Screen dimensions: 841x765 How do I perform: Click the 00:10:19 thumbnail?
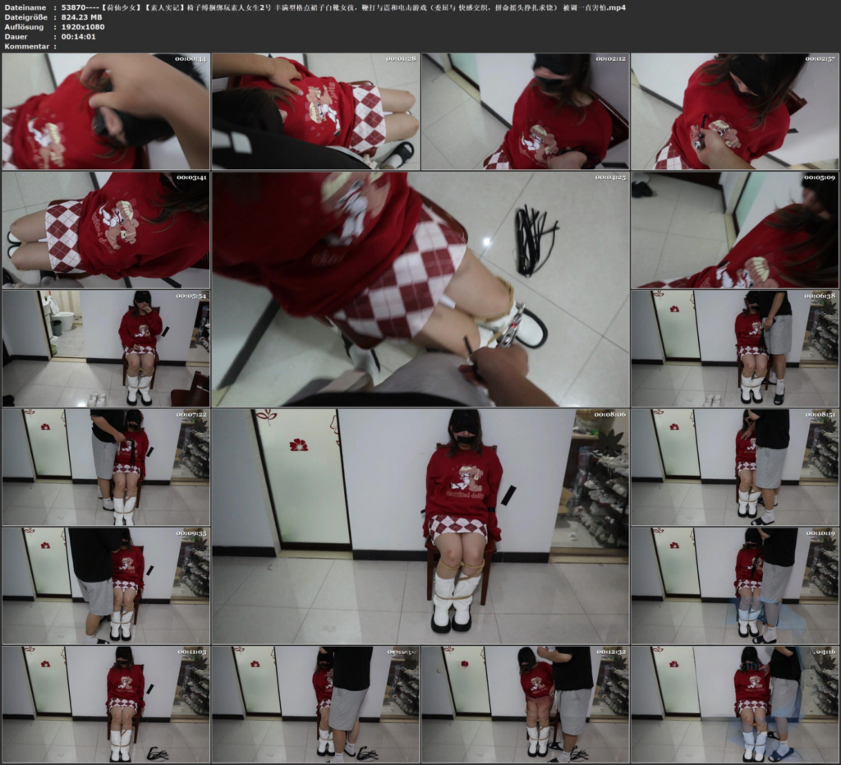click(735, 586)
